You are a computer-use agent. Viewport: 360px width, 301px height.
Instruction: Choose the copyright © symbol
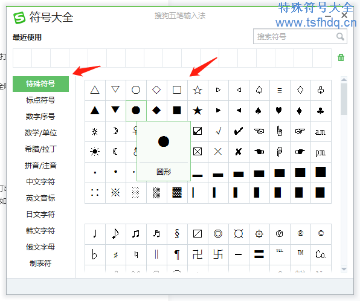(x=321, y=233)
